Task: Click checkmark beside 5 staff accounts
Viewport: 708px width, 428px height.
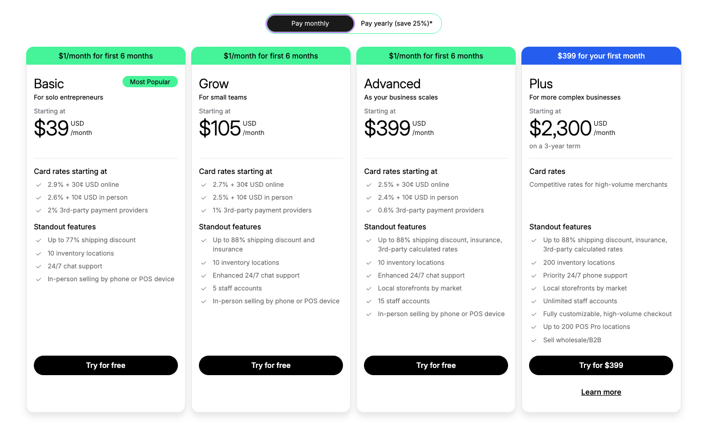Action: point(204,288)
